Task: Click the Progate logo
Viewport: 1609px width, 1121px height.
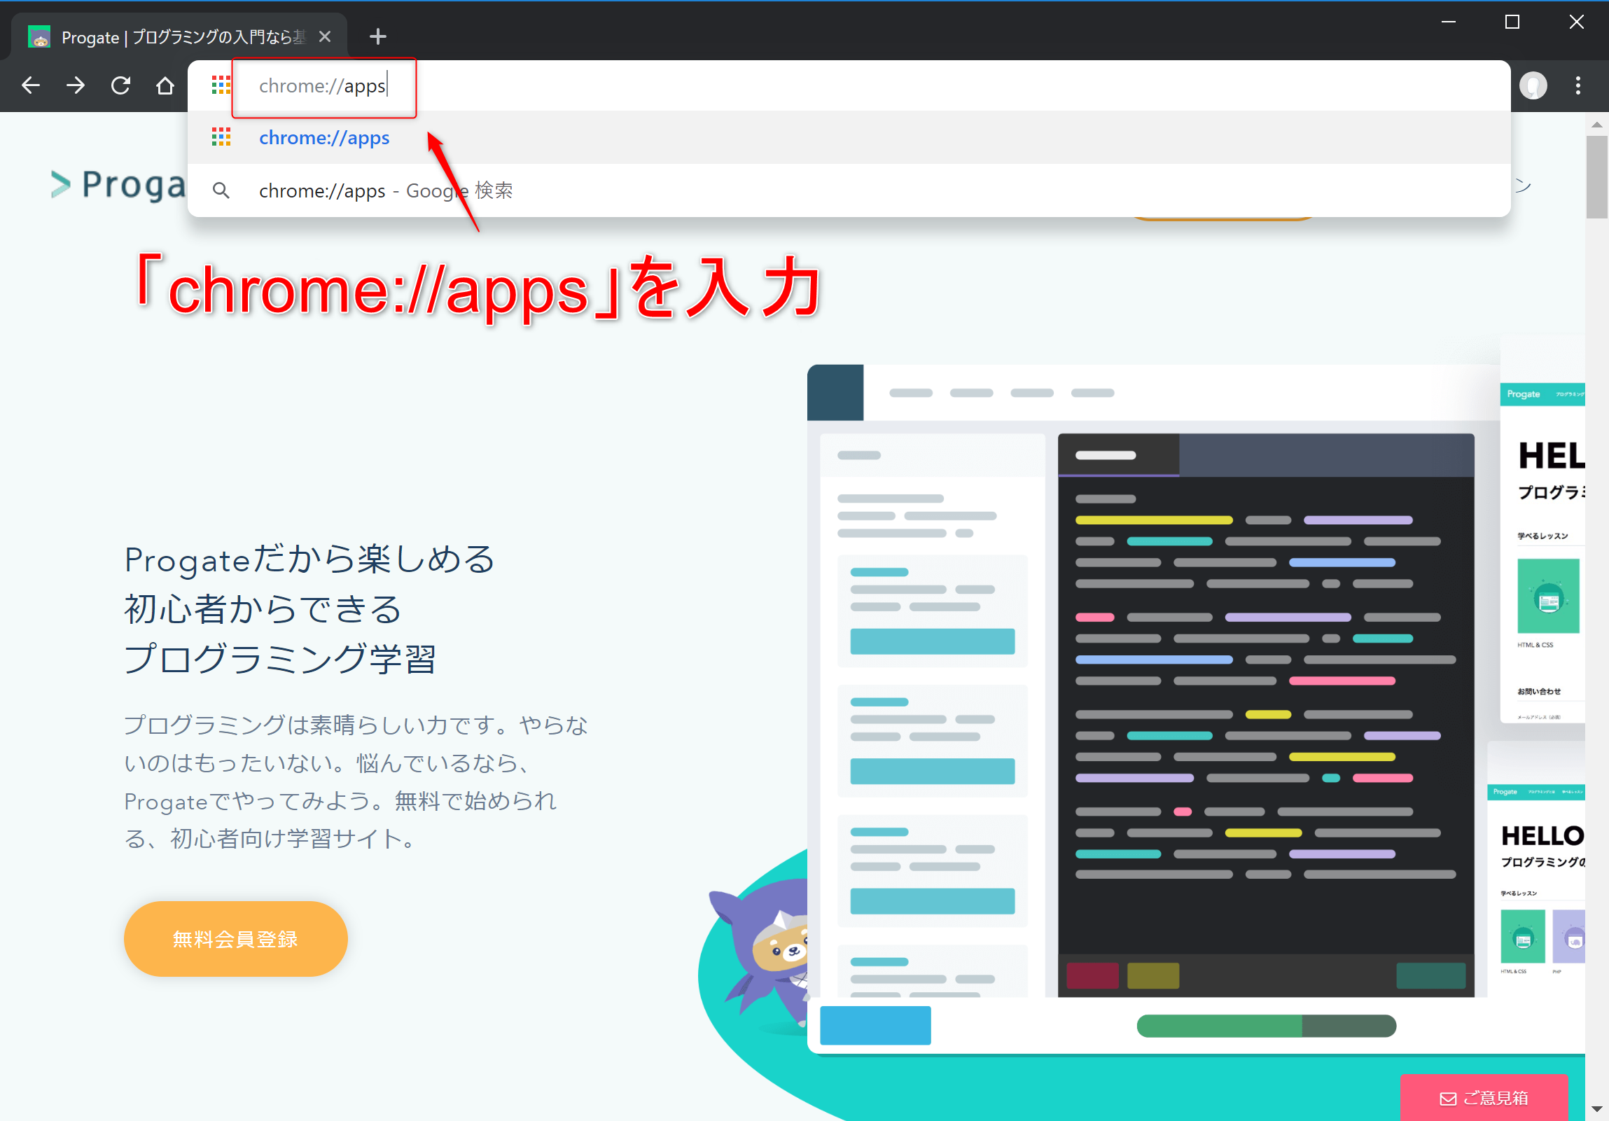Action: point(118,184)
